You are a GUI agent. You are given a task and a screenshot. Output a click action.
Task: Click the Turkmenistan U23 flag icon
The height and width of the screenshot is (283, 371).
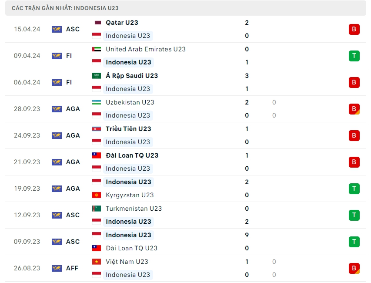tap(97, 209)
